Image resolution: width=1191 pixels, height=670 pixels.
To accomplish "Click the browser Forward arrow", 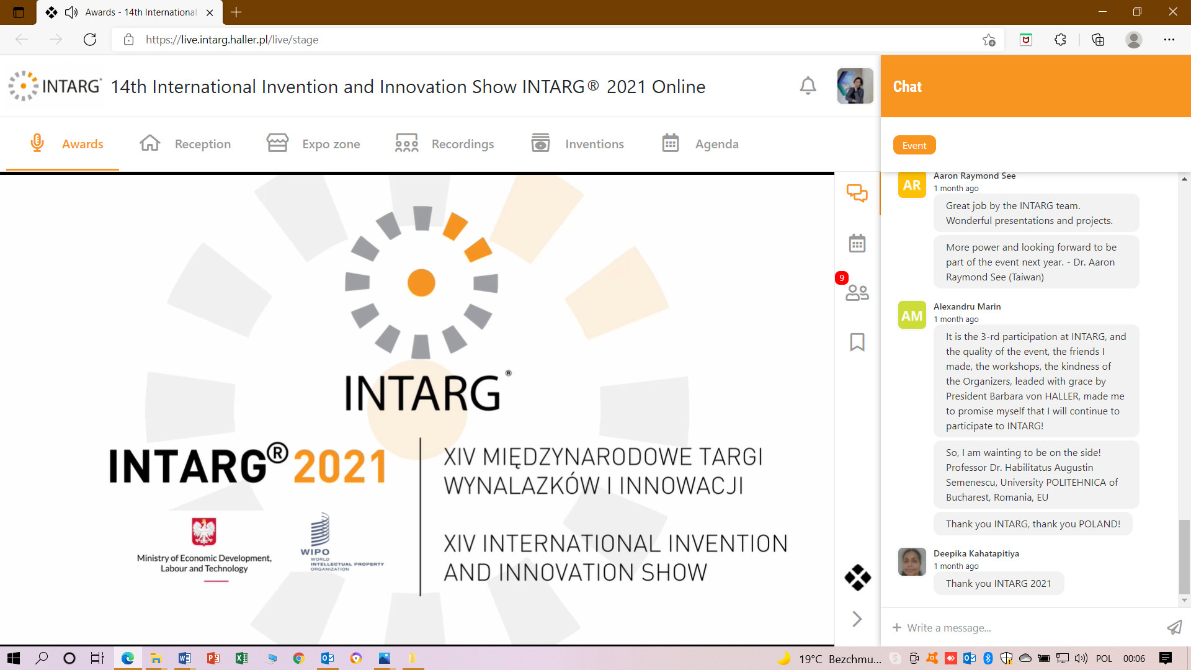I will click(x=56, y=40).
